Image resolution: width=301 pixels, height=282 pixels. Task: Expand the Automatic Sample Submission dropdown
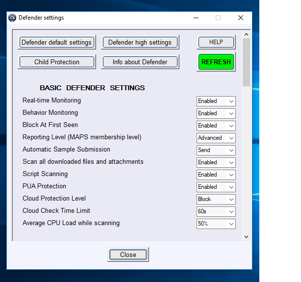coord(216,150)
